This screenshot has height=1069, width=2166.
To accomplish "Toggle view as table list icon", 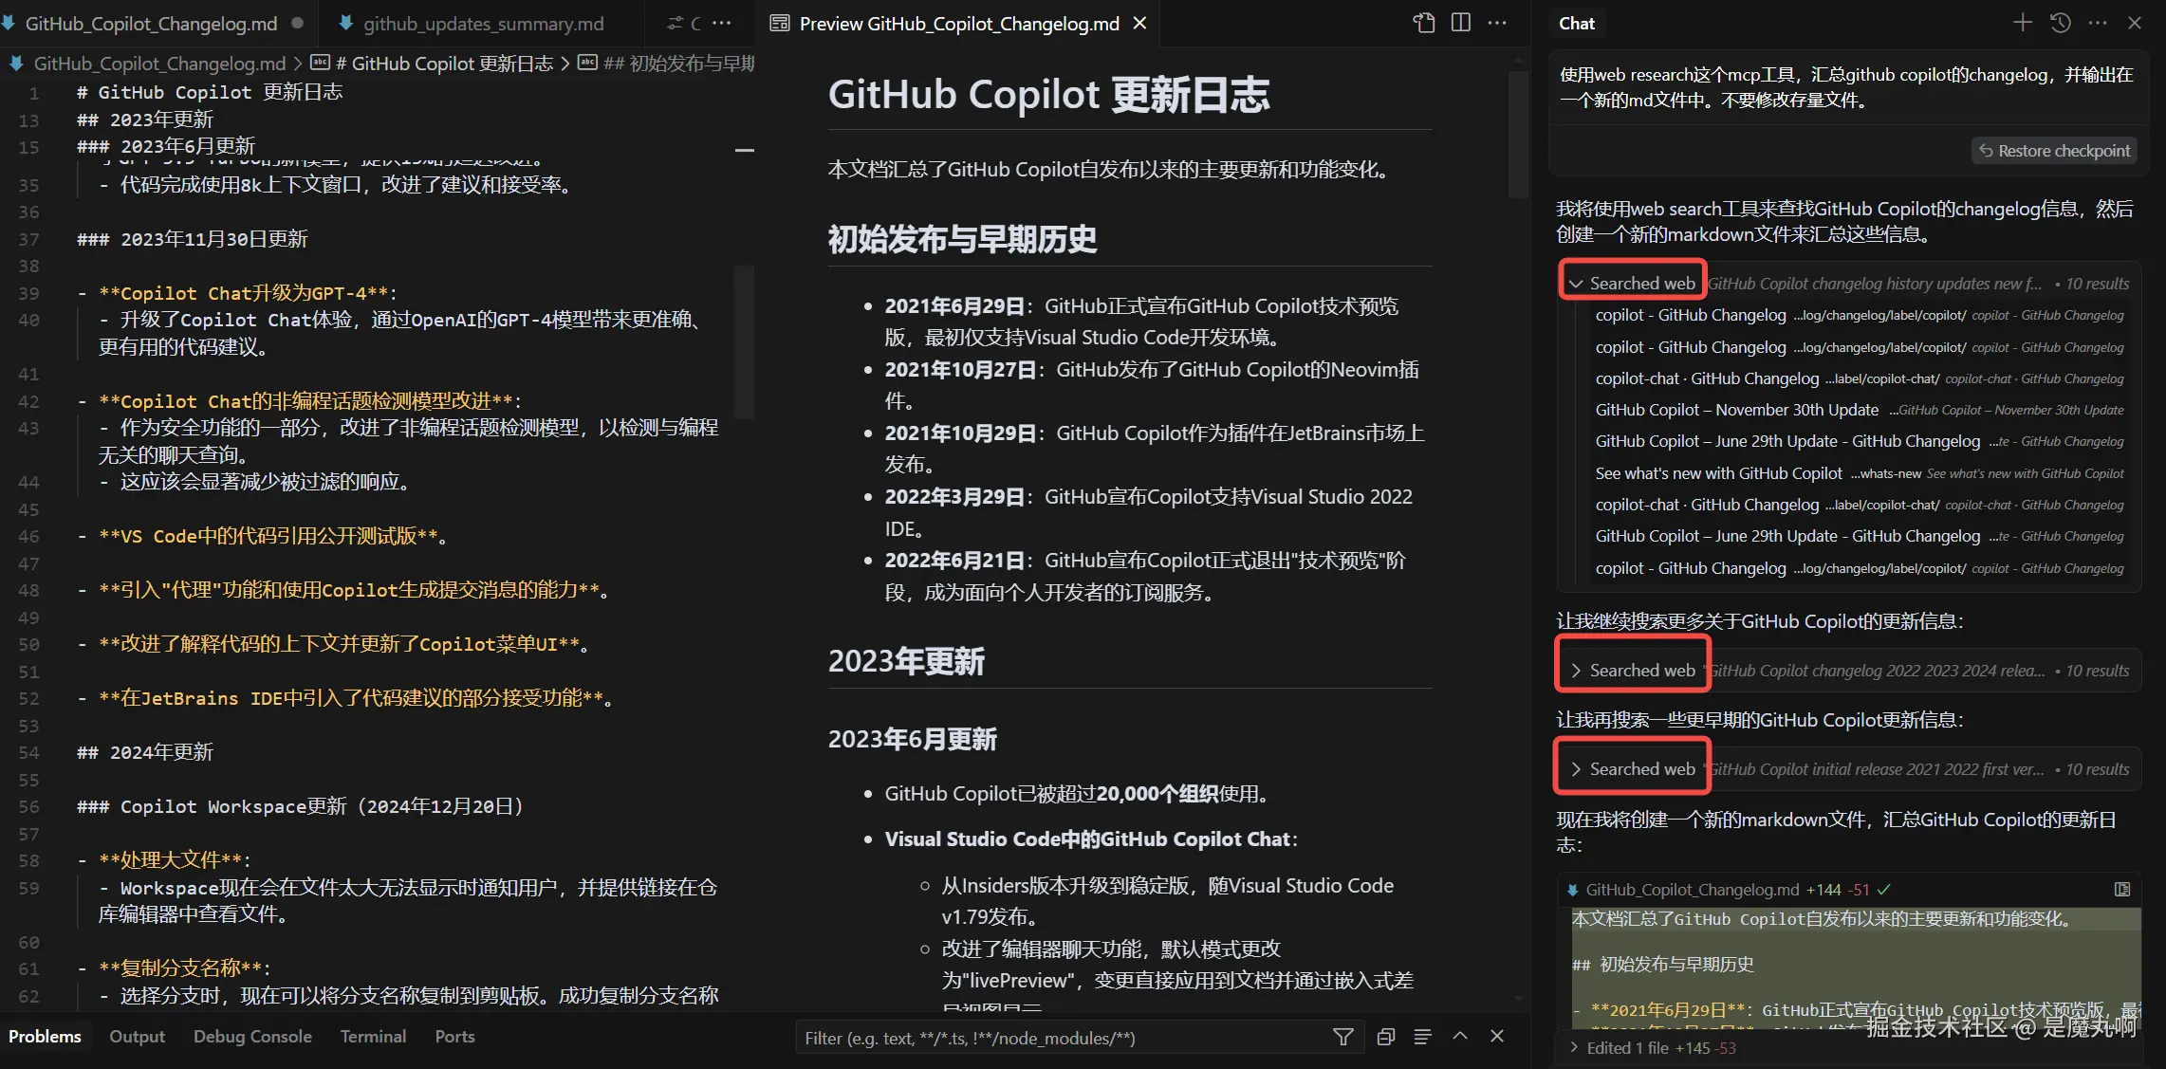I will [1422, 1037].
